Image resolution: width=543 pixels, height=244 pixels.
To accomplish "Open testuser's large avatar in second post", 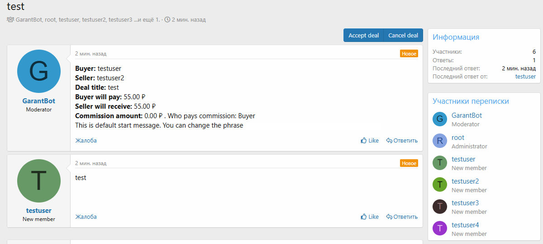I will (x=39, y=181).
